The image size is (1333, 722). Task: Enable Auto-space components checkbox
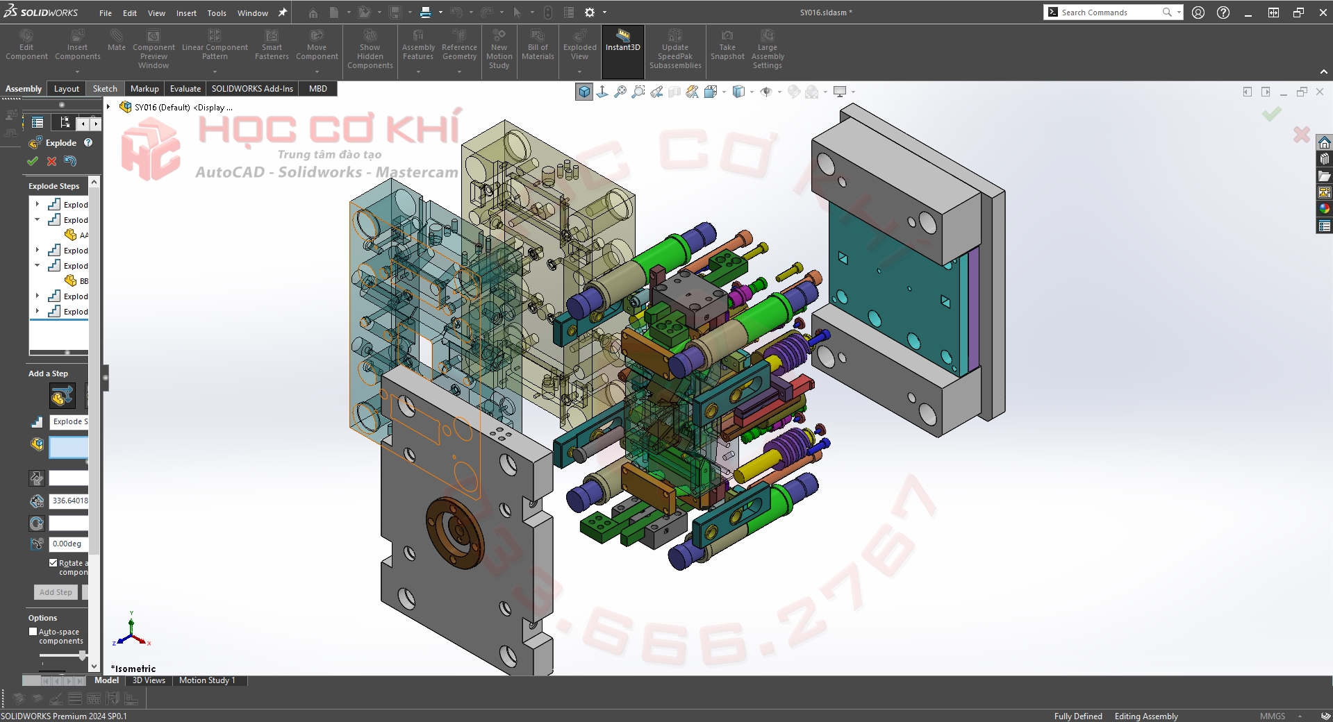33,632
